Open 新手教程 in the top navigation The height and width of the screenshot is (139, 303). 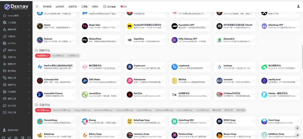(x=47, y=7)
